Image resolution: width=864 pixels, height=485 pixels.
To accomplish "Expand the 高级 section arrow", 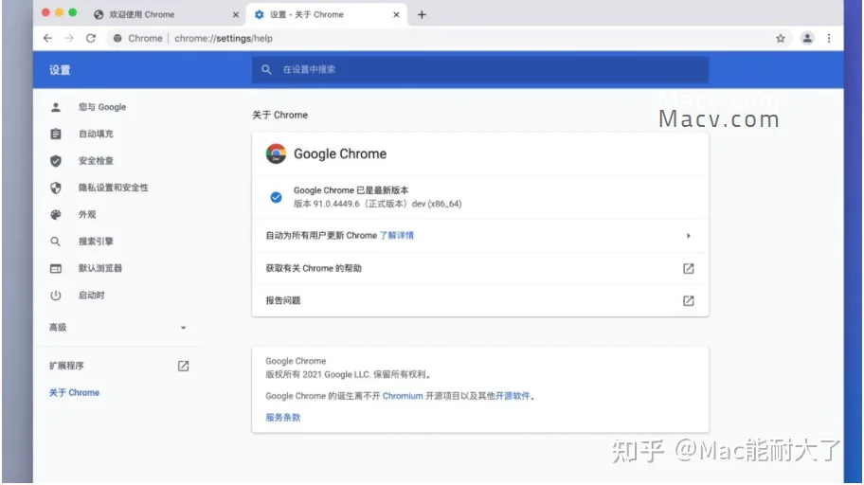I will point(184,328).
